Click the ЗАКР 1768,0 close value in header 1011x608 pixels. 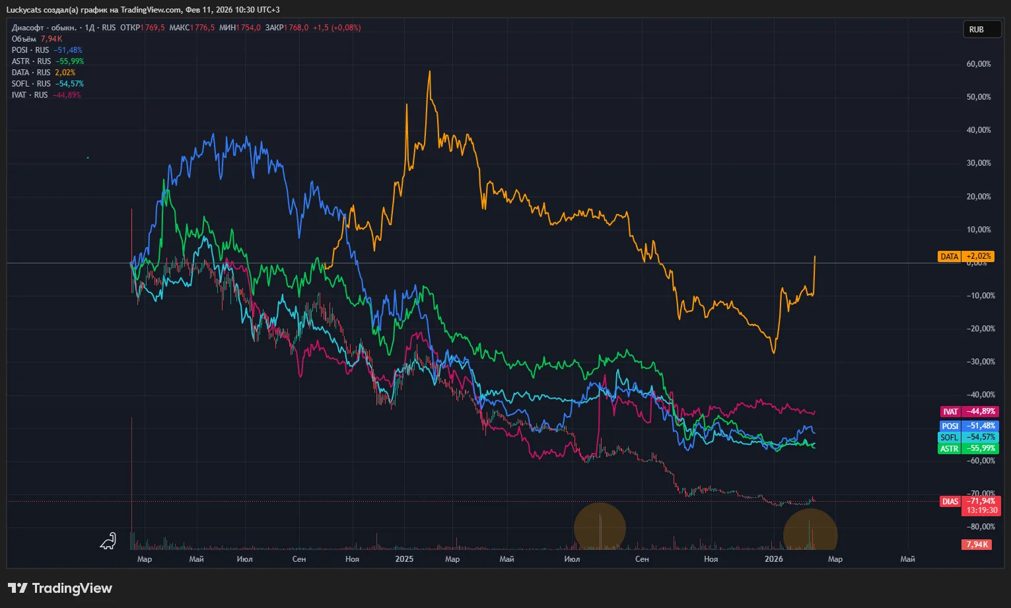click(287, 28)
